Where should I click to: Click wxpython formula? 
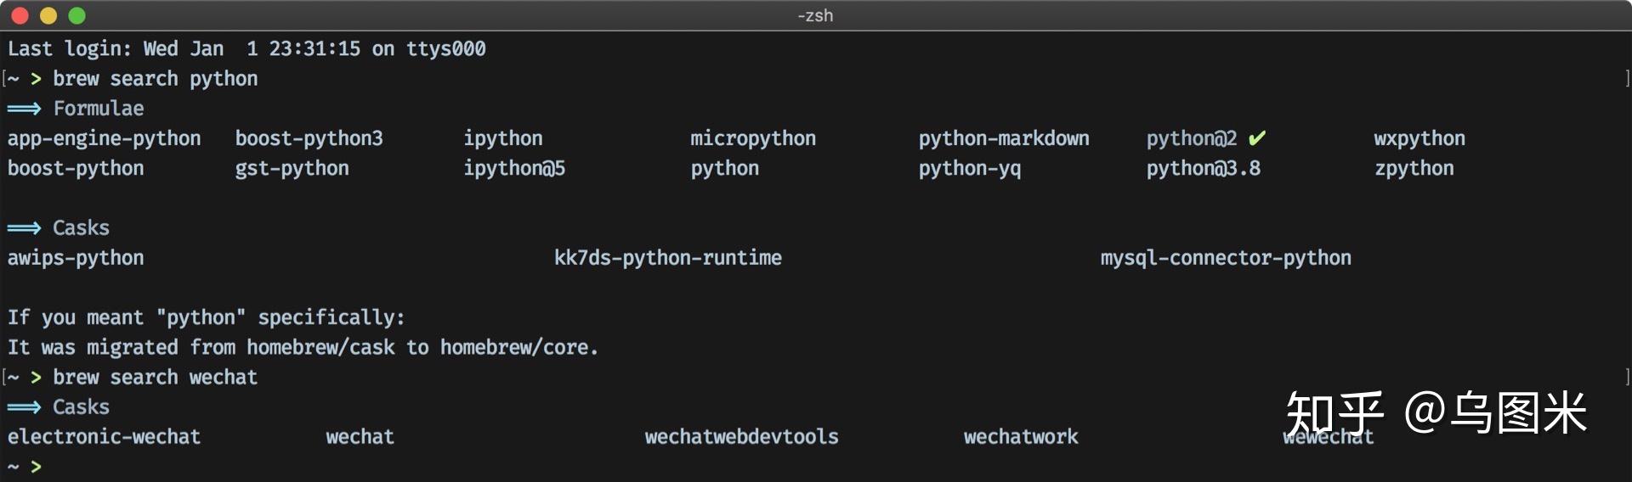pyautogui.click(x=1419, y=139)
